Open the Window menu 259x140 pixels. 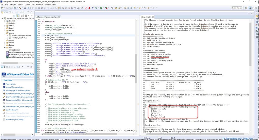(47, 4)
